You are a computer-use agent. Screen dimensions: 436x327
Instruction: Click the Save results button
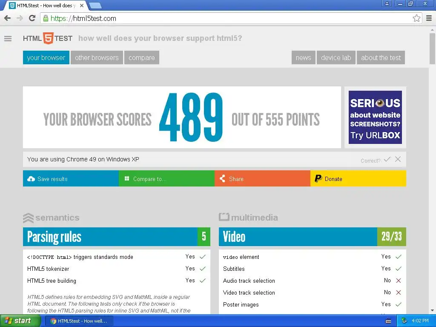[x=71, y=178]
